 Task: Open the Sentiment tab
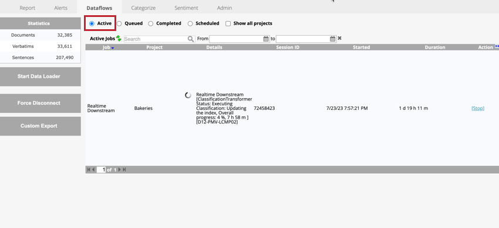point(186,8)
